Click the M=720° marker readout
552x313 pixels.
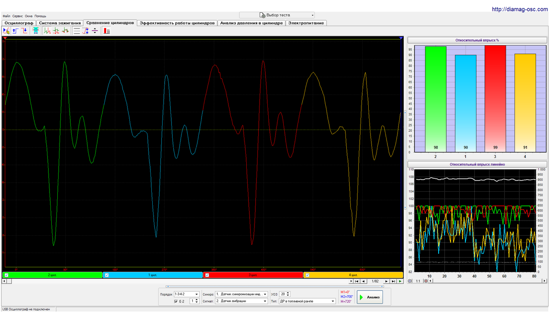click(x=346, y=301)
